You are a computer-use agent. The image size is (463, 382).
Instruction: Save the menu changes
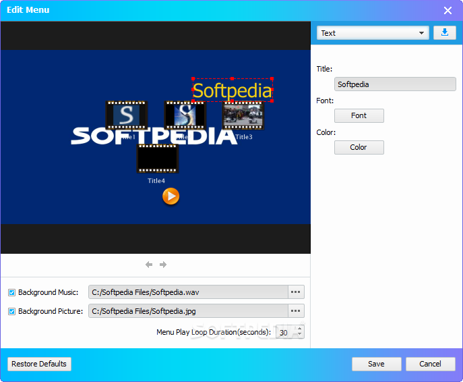377,364
